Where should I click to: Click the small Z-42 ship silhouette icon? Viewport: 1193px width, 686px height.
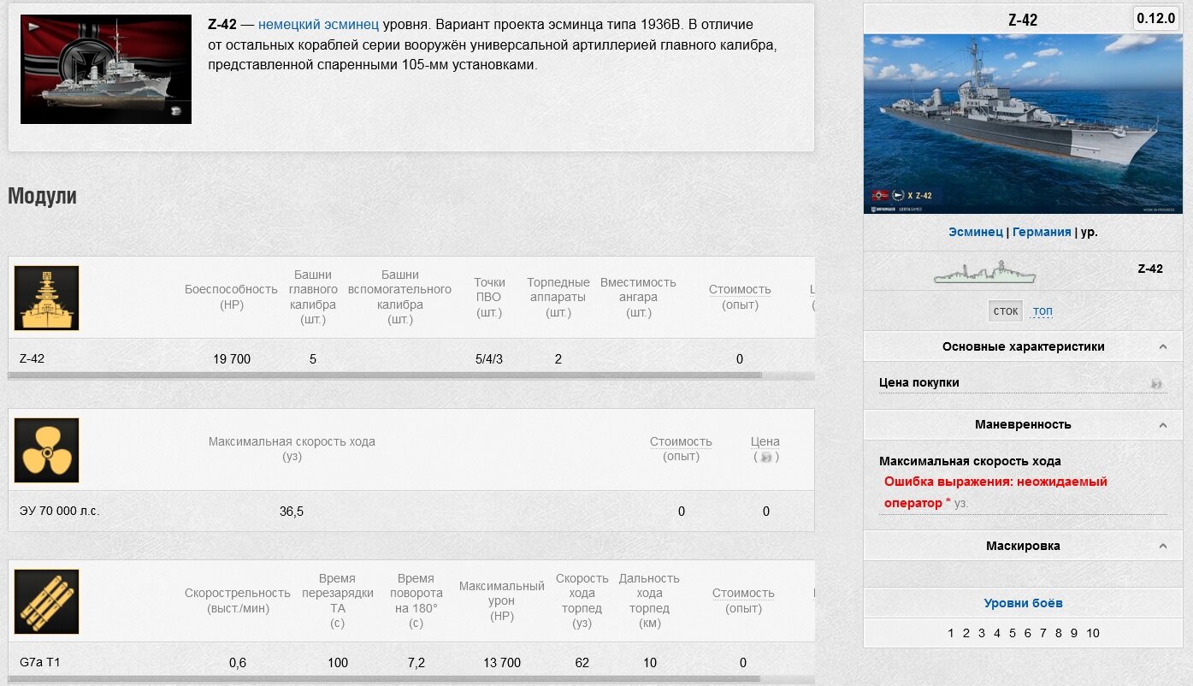click(x=984, y=272)
